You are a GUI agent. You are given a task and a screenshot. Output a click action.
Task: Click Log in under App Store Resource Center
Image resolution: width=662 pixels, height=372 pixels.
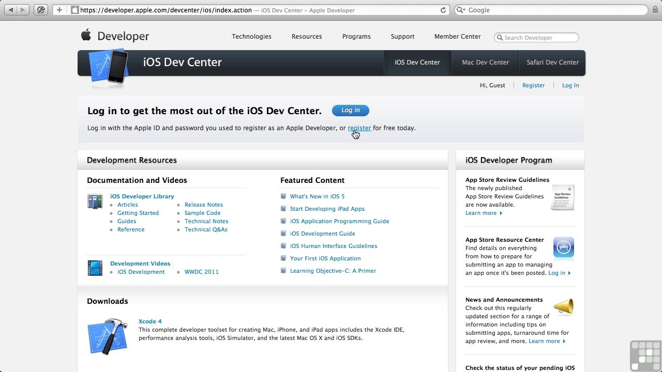(559, 273)
